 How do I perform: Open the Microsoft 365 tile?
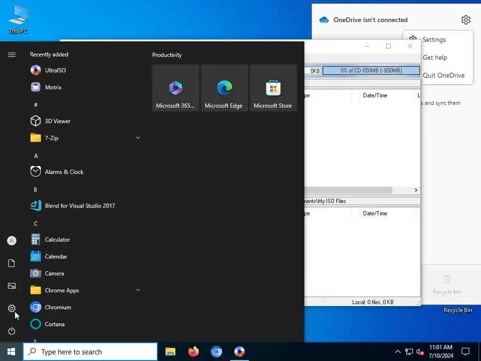click(176, 88)
